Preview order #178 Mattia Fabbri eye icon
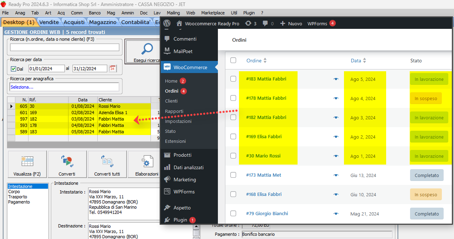This screenshot has height=239, width=454. (336, 98)
